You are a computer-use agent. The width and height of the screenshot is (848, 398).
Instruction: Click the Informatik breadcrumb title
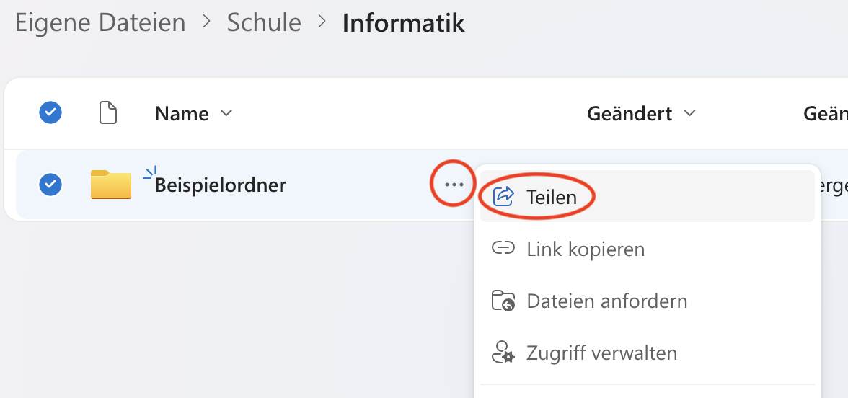[x=403, y=23]
